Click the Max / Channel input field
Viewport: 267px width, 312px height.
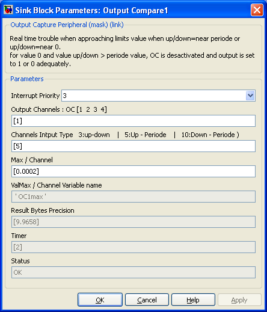[x=133, y=171]
